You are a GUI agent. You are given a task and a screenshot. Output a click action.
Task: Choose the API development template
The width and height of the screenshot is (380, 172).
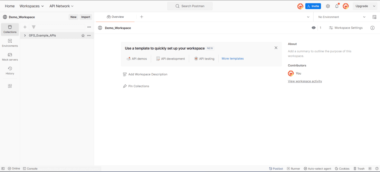point(171,58)
